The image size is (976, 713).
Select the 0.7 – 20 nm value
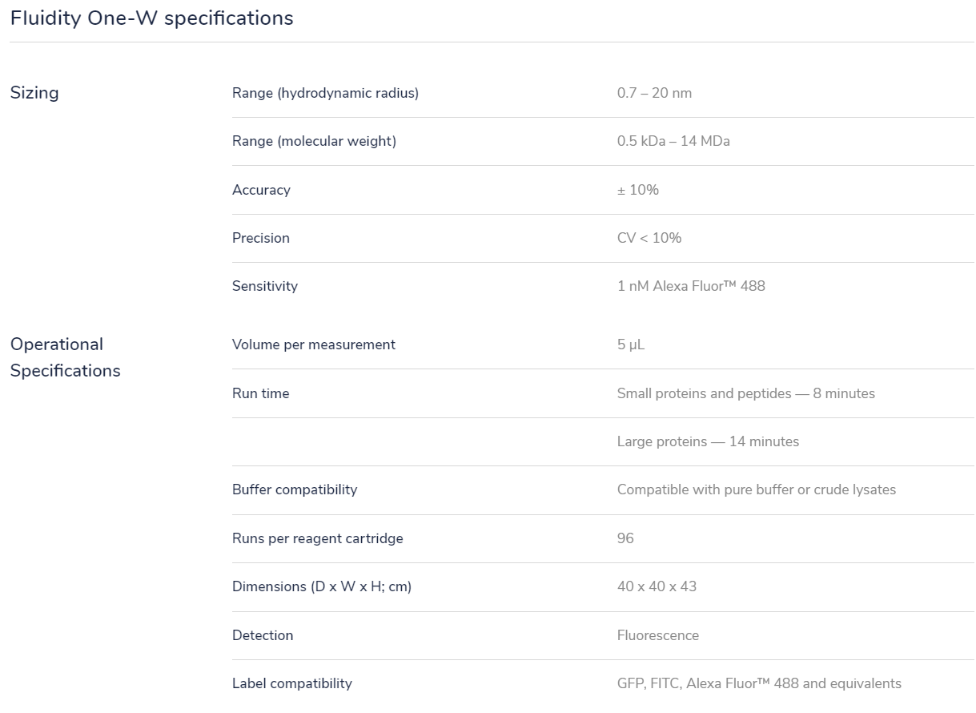pos(654,93)
